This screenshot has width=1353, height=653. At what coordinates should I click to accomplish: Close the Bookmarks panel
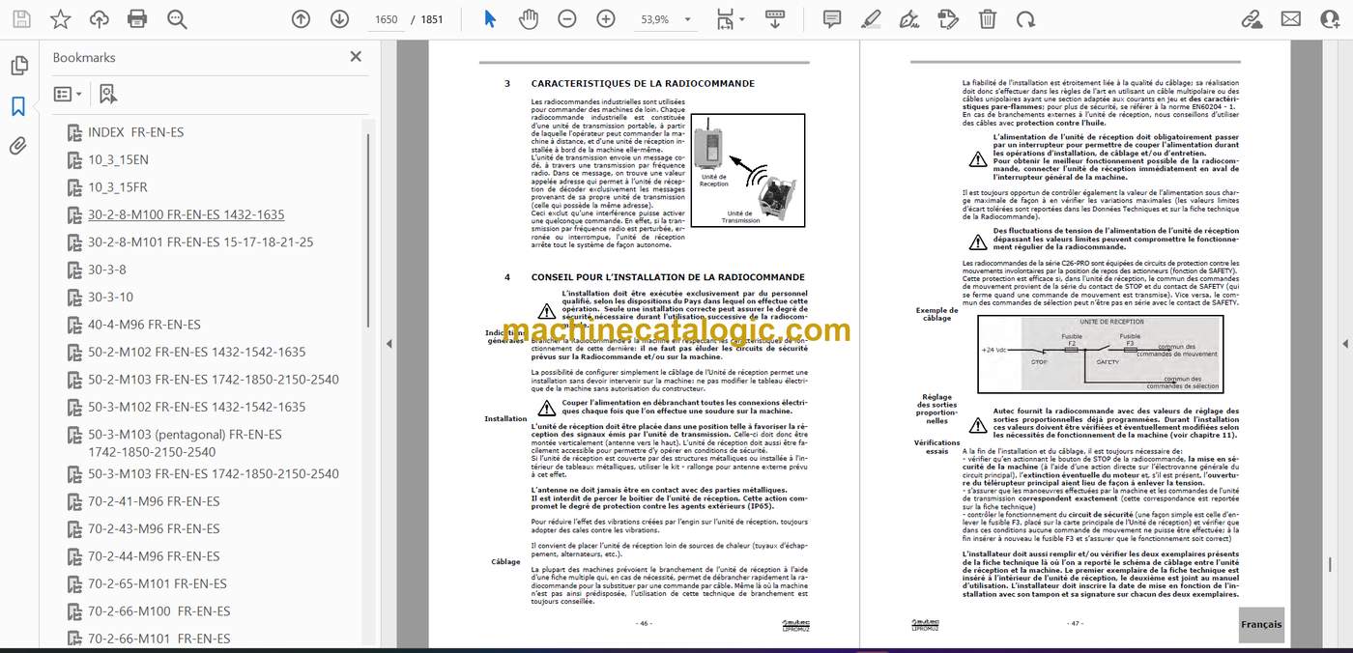pos(355,58)
